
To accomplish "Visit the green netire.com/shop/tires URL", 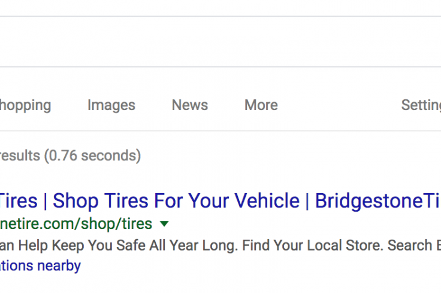I will tap(76, 224).
